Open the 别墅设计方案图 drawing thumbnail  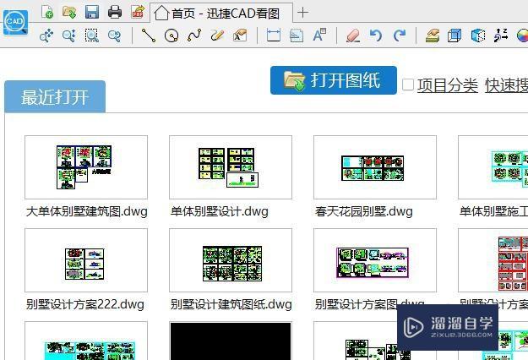[x=375, y=260]
